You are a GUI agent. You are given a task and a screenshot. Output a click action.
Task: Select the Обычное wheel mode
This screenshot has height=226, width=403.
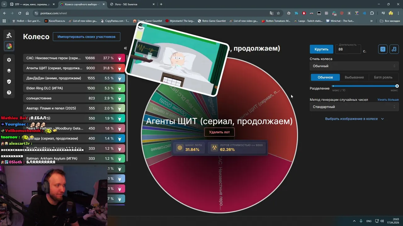pyautogui.click(x=325, y=77)
